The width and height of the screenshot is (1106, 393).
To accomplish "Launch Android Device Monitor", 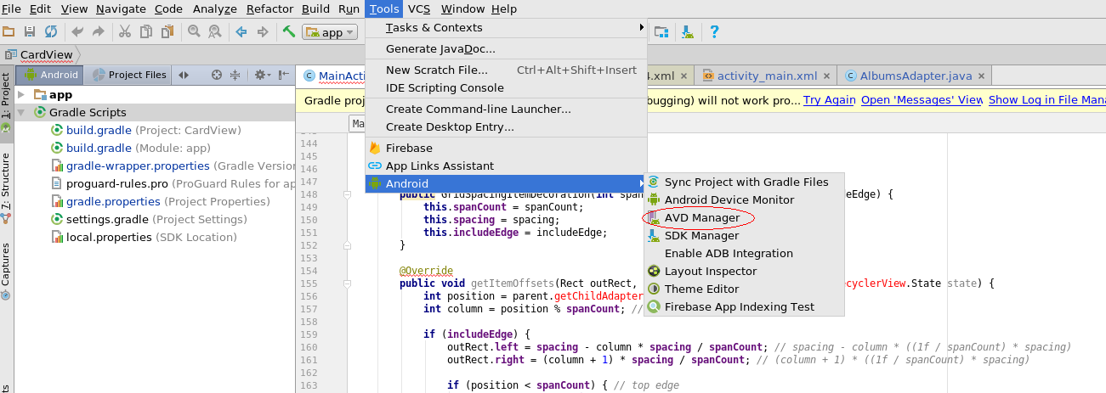I will (x=744, y=199).
